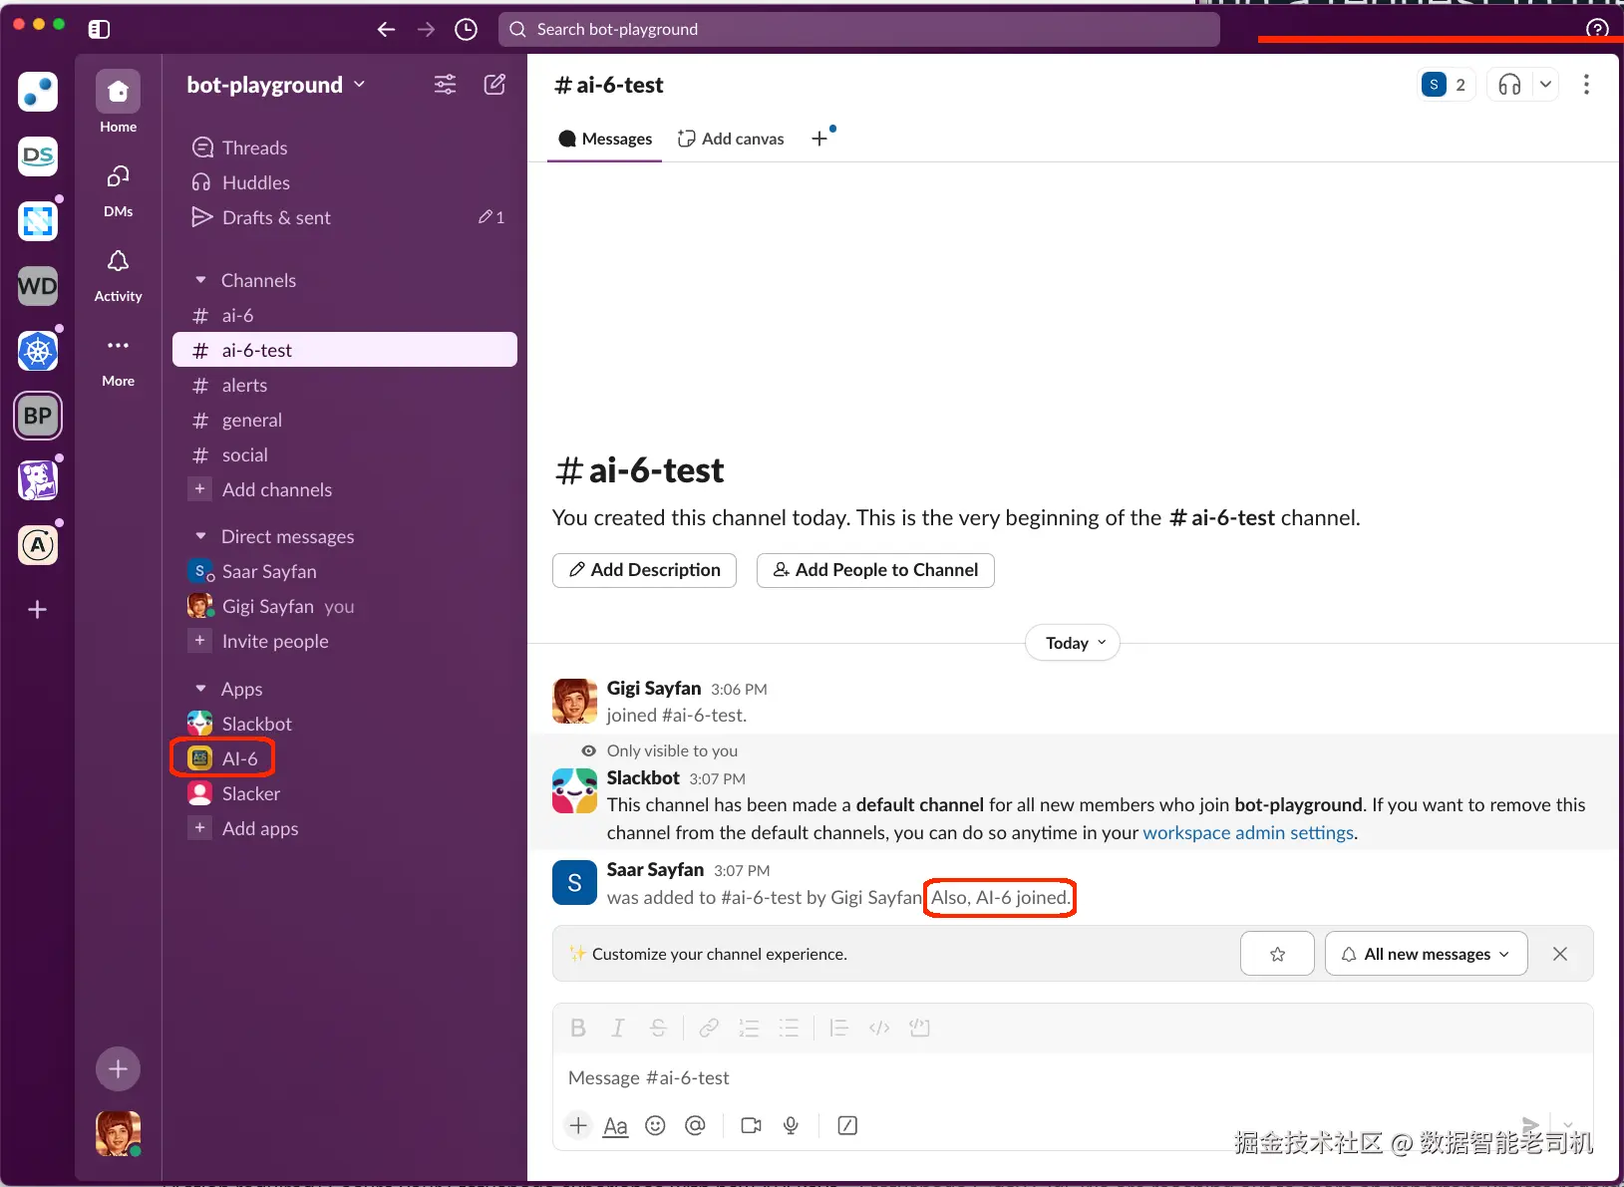Open sidebar filter preferences icon
1624x1187 pixels.
click(x=446, y=85)
